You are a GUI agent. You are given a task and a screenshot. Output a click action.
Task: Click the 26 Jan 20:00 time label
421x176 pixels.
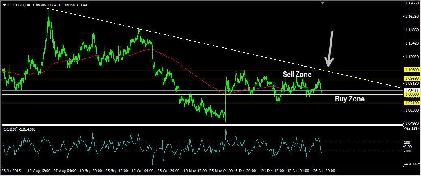pos(324,170)
